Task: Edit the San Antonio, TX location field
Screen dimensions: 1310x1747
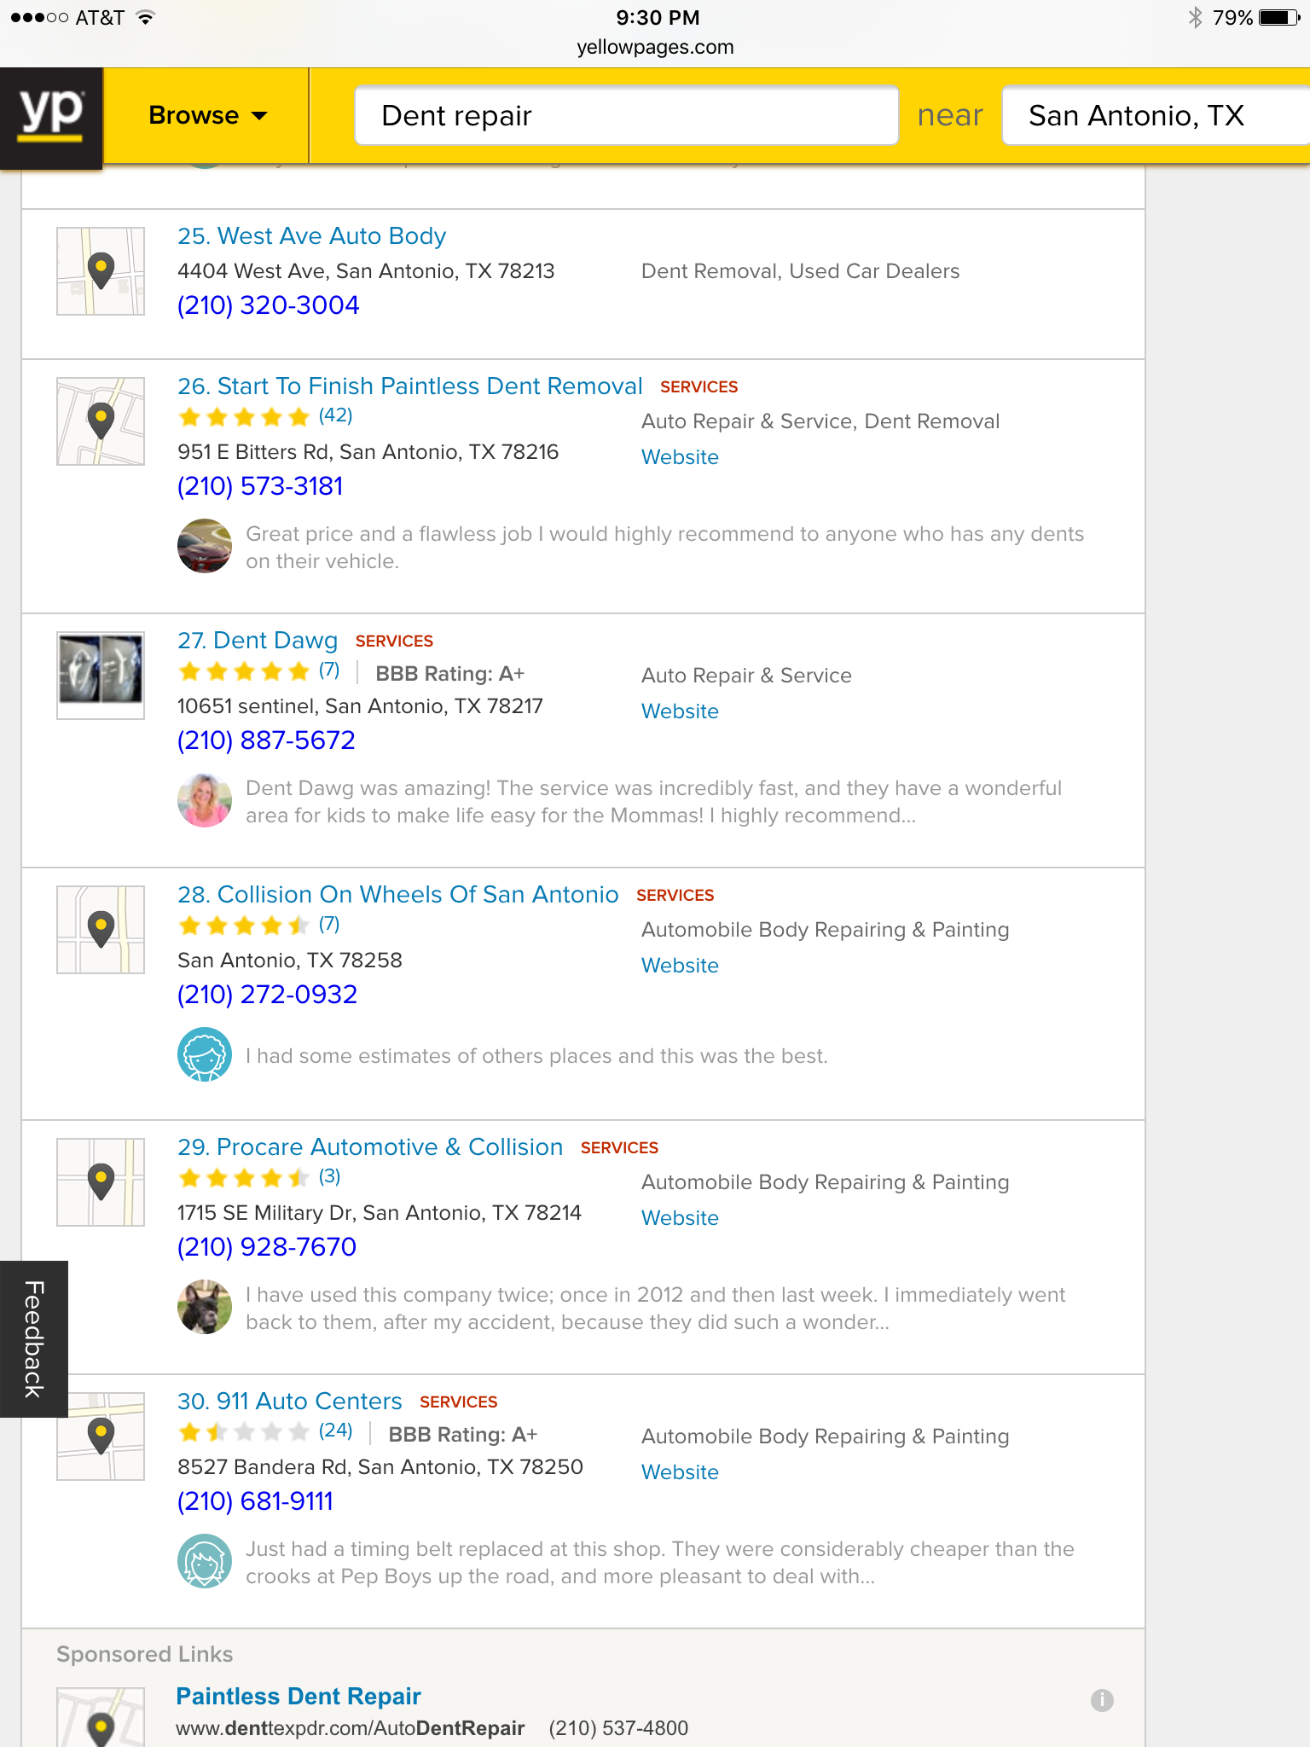Action: coord(1151,116)
